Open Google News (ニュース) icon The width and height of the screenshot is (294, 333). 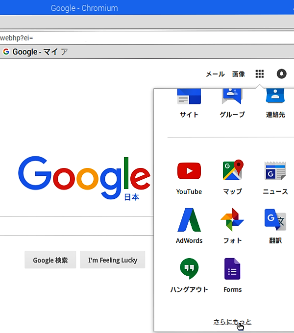(x=275, y=170)
